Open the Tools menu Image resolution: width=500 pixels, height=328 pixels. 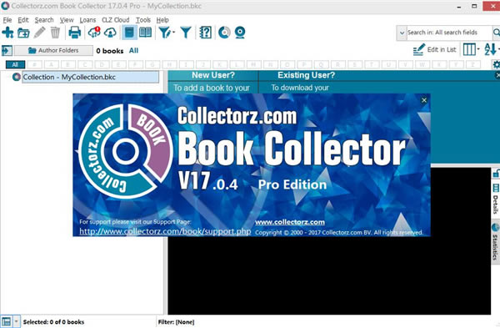pos(143,20)
